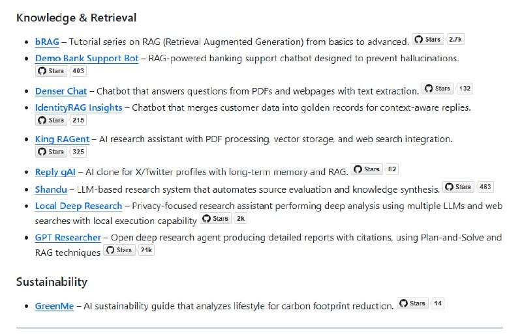The width and height of the screenshot is (522, 336).
Task: Open the Shandu project link
Action: point(51,189)
